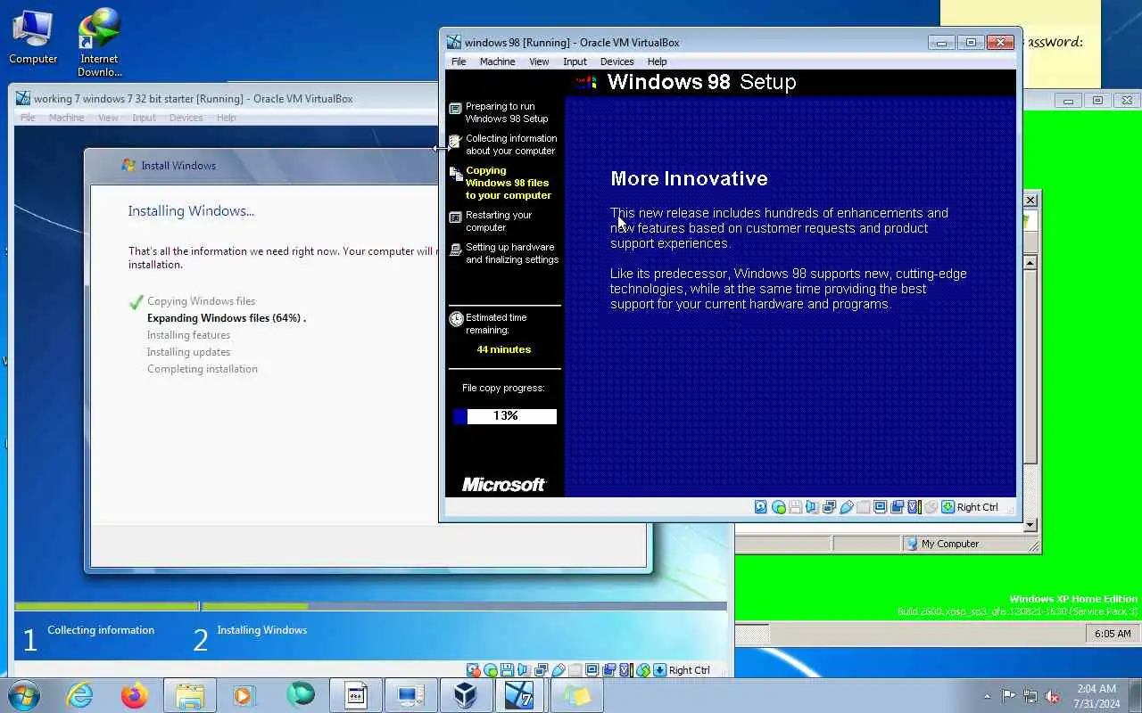Click 'Expanding Windows files (64%)' text
The width and height of the screenshot is (1142, 713).
pos(227,318)
